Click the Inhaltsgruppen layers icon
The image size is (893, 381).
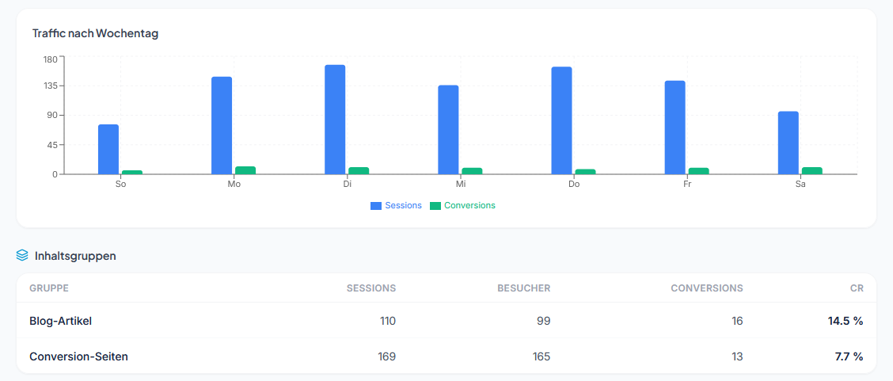(x=22, y=256)
